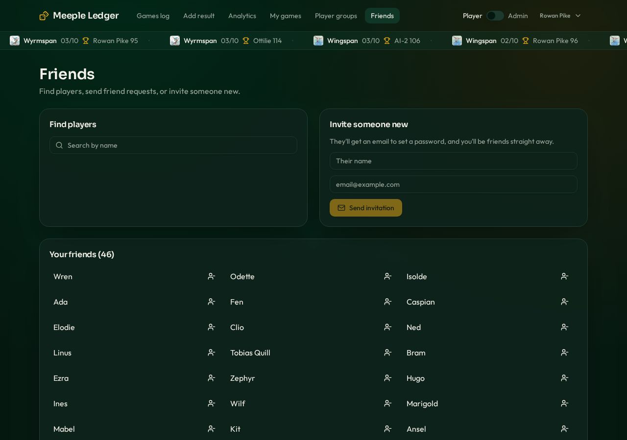This screenshot has height=440, width=627.
Task: Open Player groups
Action: [x=336, y=16]
